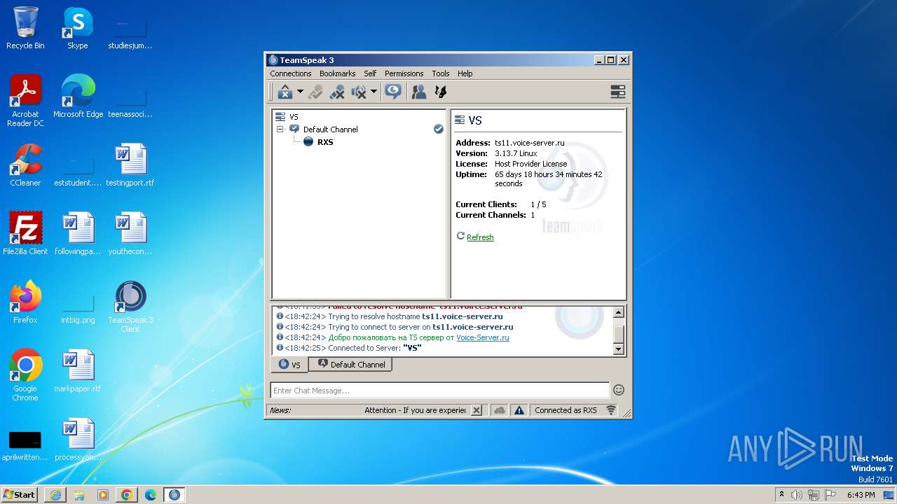
Task: Toggle channel subscription mode icon
Action: tap(393, 92)
